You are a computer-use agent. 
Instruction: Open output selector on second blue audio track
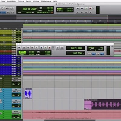point(16,103)
